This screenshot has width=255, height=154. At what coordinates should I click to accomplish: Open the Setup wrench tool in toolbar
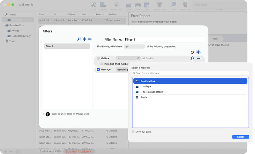[93, 5]
